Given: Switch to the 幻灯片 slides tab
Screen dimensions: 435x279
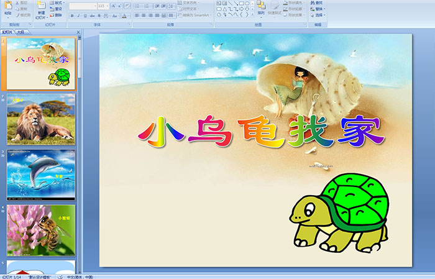Looking at the screenshot, I should 7,32.
